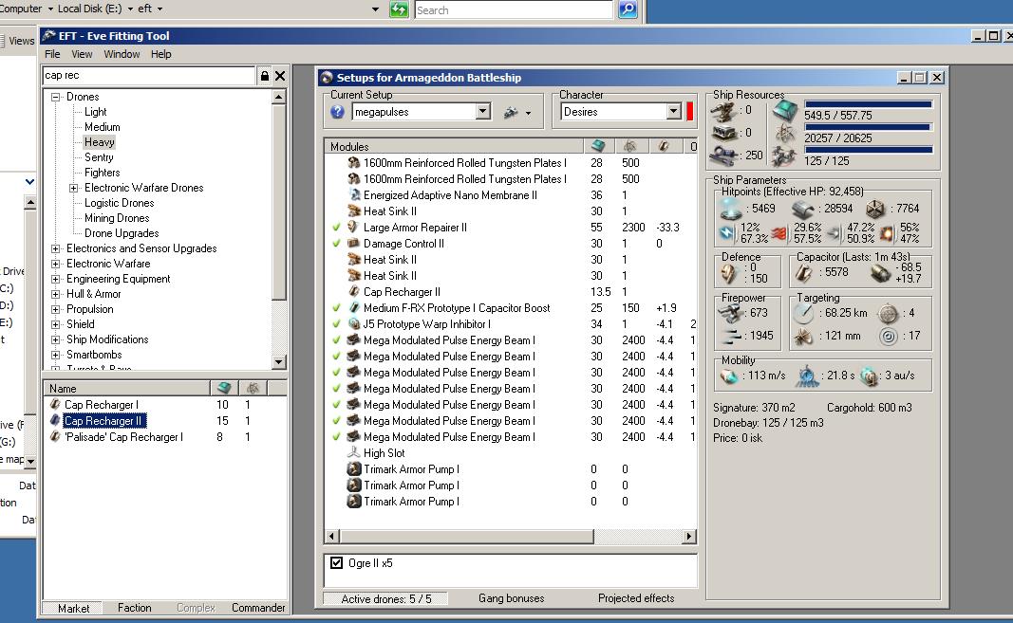Click the launcher hardpoints icon in Ship Resources
The width and height of the screenshot is (1013, 623).
[x=723, y=133]
